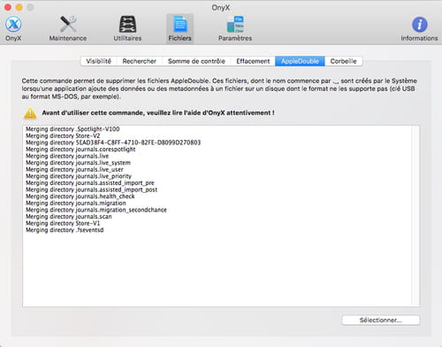Viewport: 442px width, 347px height.
Task: Click the AppleDouble description paragraph
Action: 219,89
